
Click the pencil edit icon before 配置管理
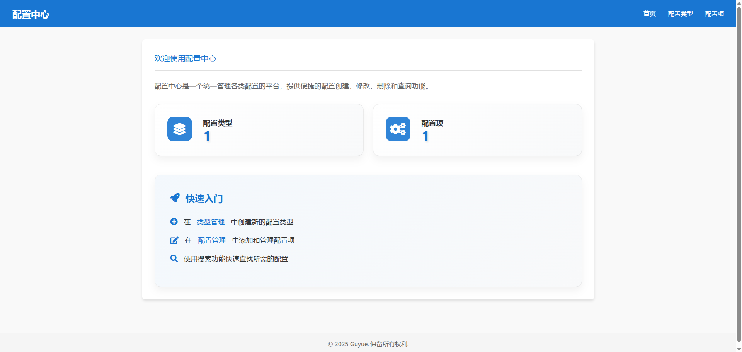(x=174, y=240)
